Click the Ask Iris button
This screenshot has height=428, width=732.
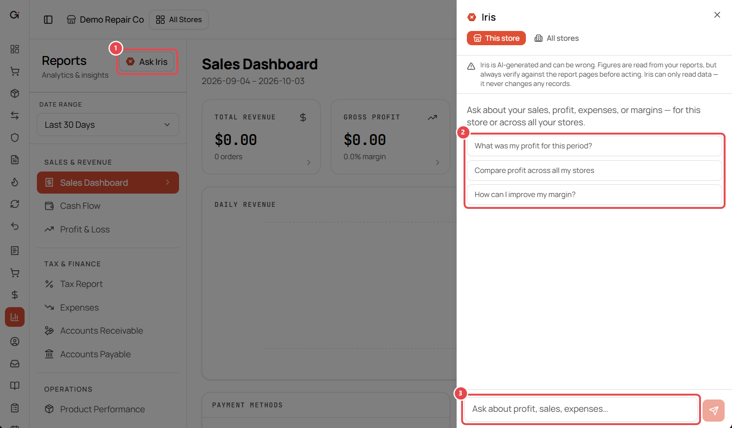click(x=147, y=62)
